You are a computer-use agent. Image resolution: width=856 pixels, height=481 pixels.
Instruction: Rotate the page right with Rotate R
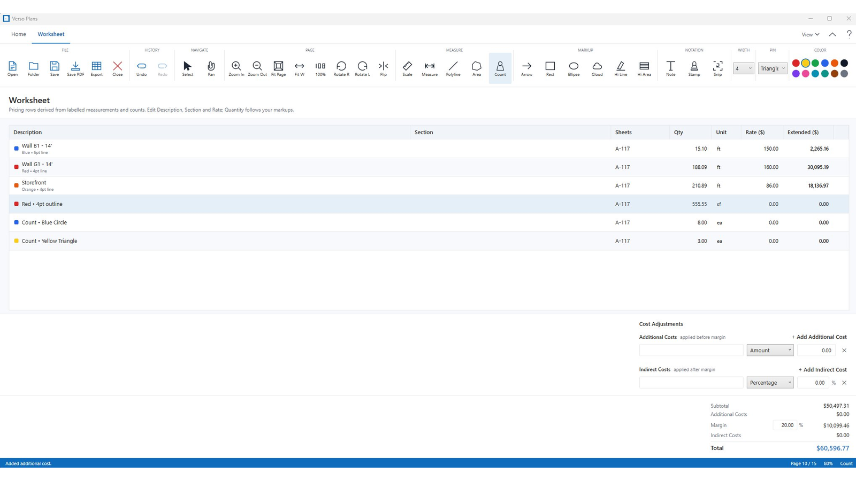click(341, 68)
